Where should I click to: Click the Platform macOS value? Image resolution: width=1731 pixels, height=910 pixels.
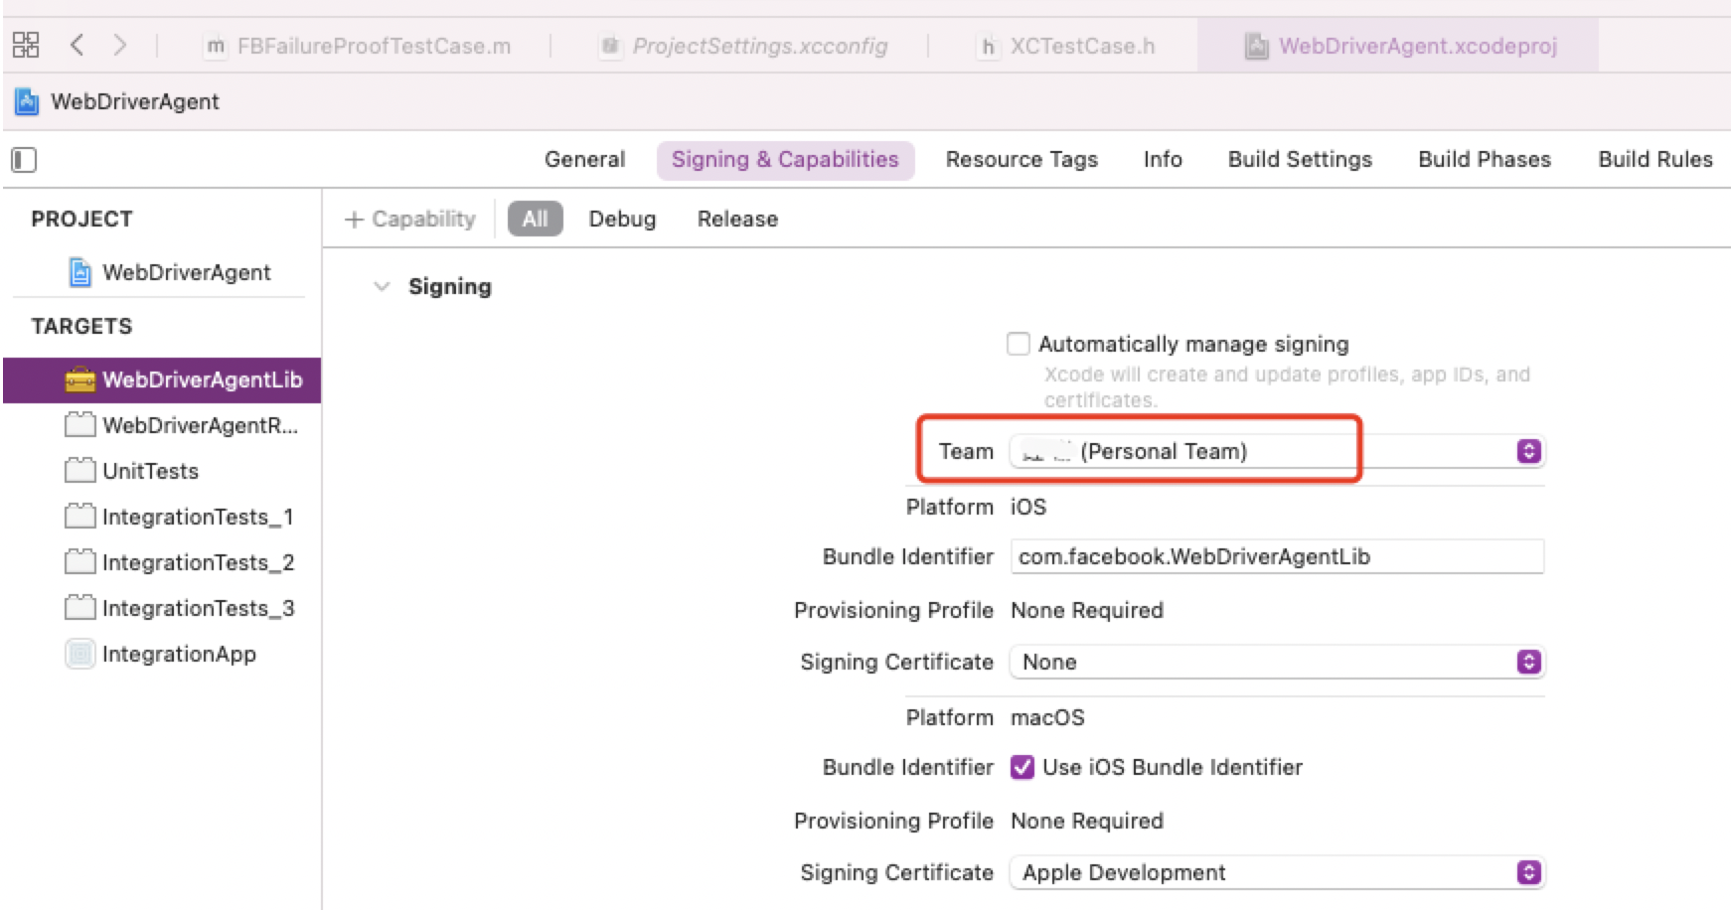(1047, 717)
